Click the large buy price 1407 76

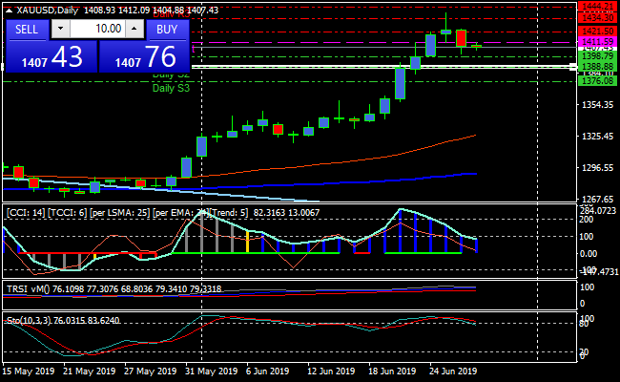pos(144,56)
